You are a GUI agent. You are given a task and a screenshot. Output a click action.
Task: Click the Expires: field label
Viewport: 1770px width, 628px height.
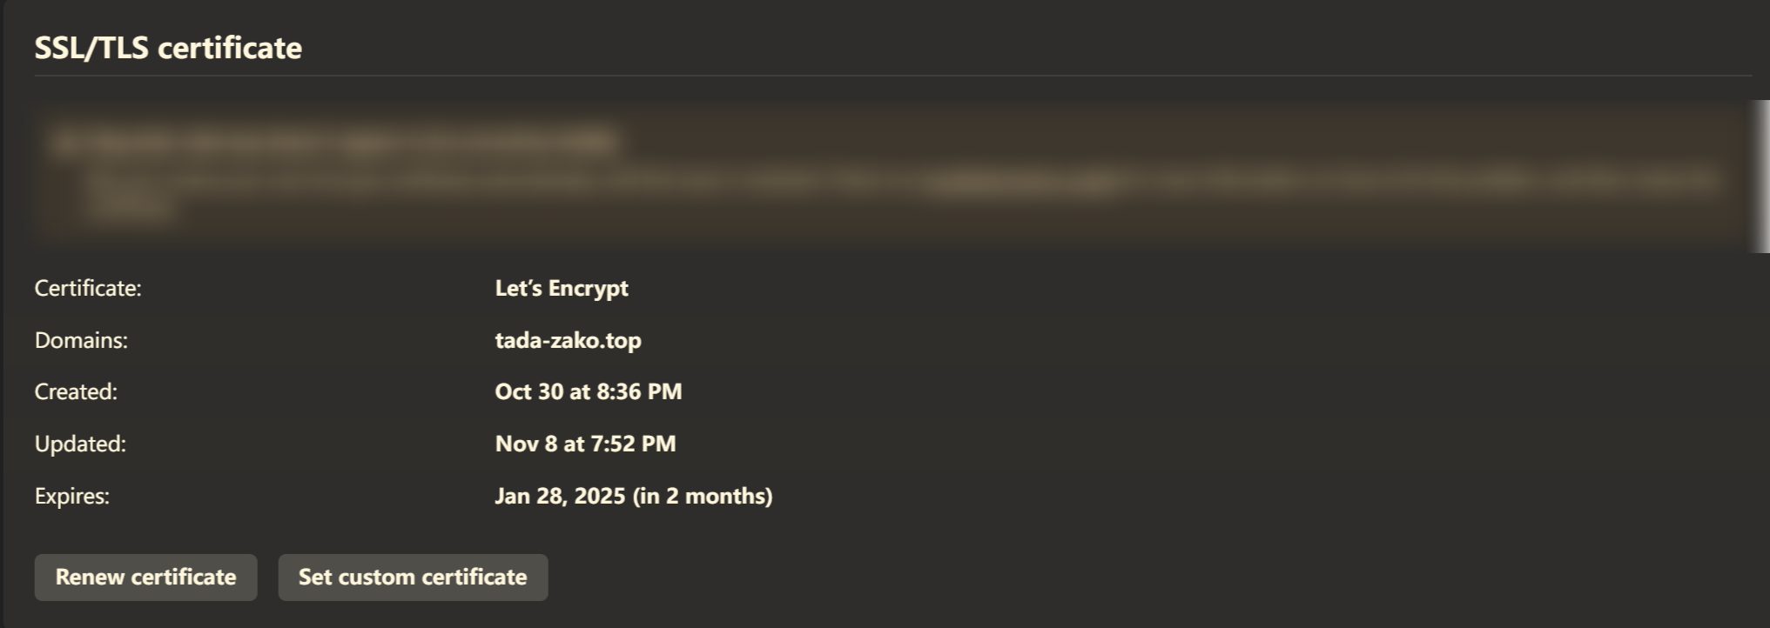tap(72, 496)
